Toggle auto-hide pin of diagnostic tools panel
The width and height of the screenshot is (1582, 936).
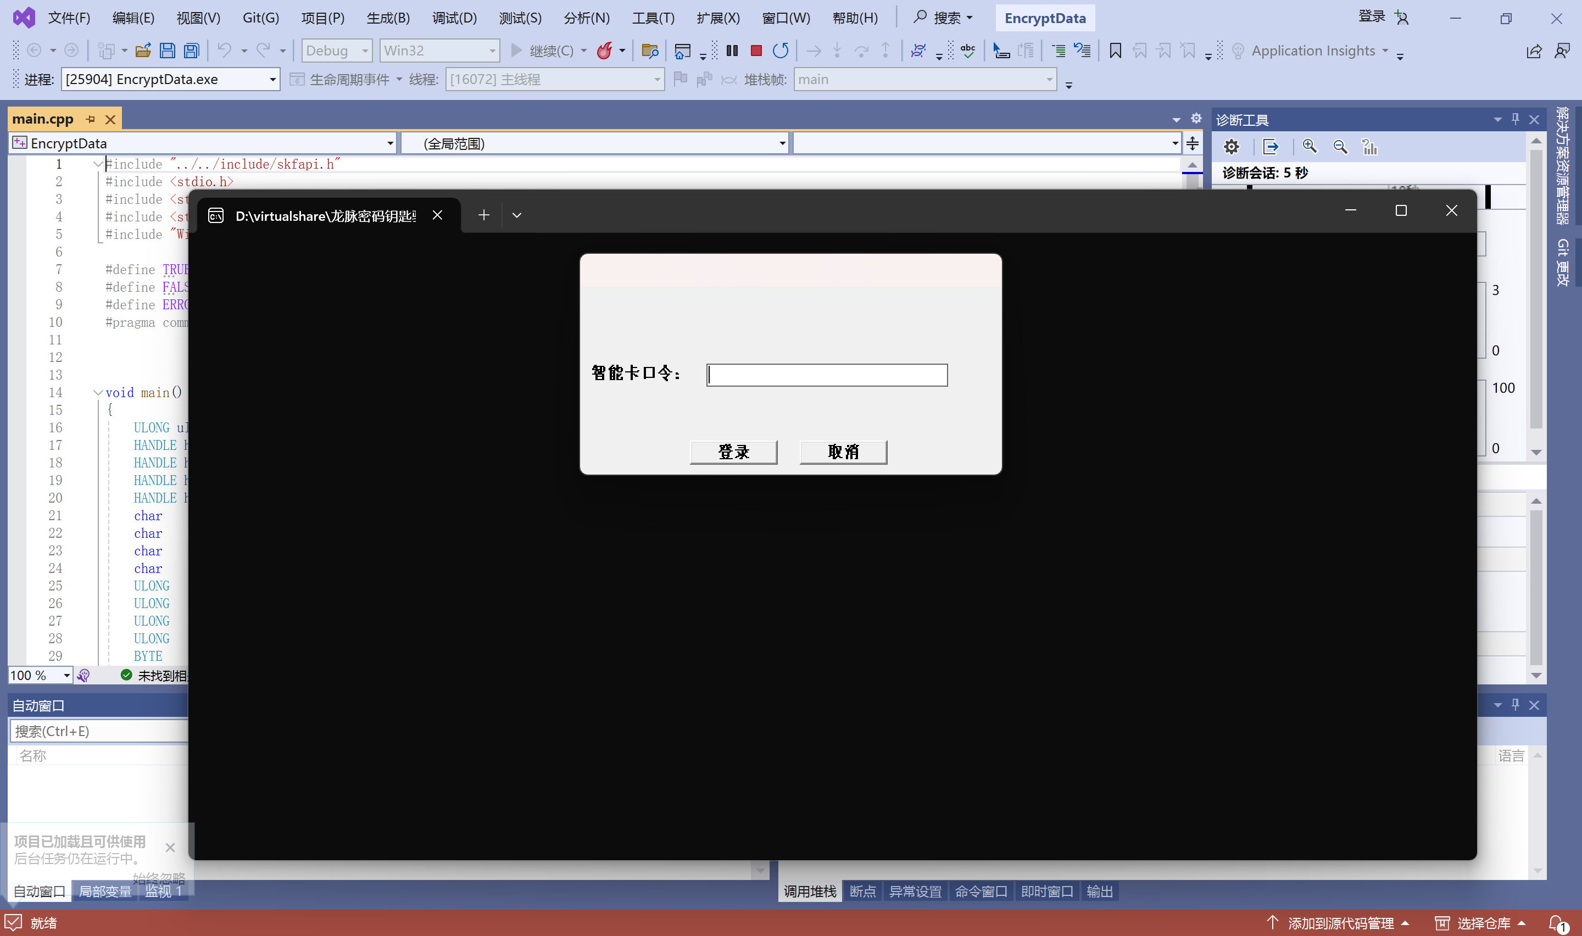tap(1515, 119)
